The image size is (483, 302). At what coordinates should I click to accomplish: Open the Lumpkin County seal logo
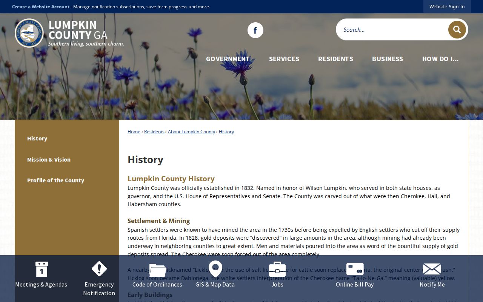click(29, 33)
